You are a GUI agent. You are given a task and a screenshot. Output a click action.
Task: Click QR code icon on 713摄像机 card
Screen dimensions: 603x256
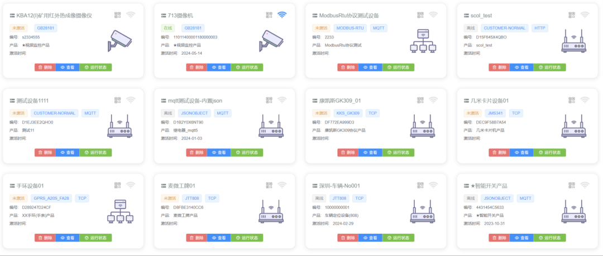click(269, 15)
